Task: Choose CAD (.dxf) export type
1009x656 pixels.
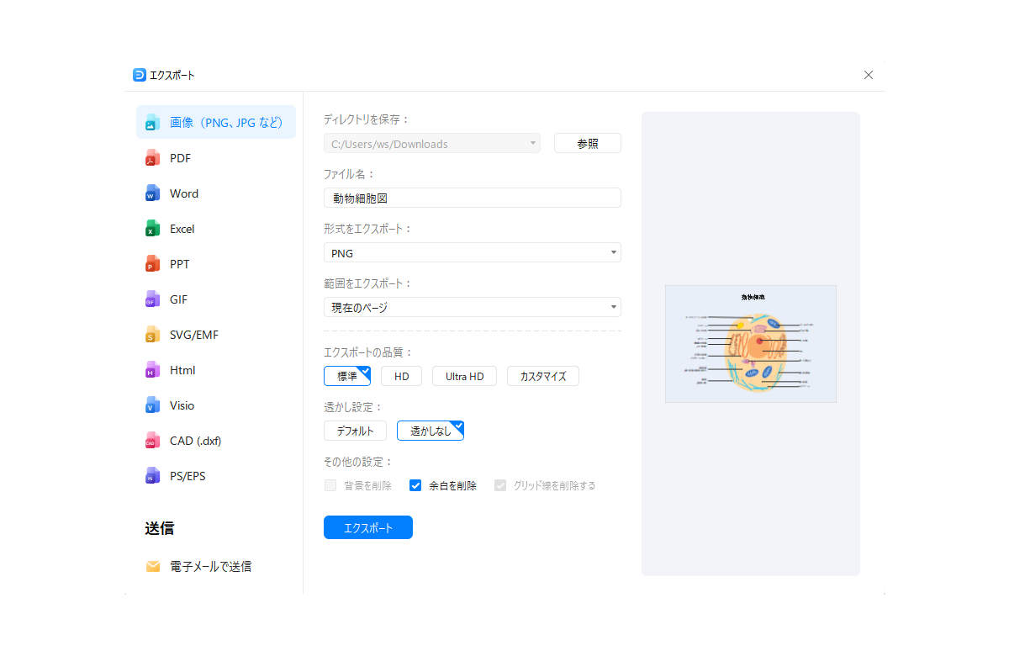Action: [x=195, y=441]
